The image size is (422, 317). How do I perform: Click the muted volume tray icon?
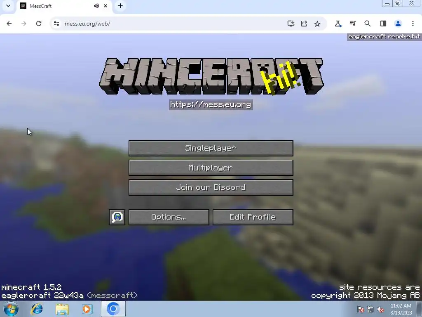(x=380, y=310)
